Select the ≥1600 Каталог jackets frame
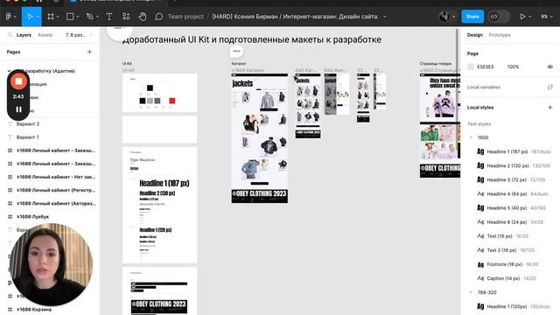Viewport: 560px width, 315px height. [260, 138]
